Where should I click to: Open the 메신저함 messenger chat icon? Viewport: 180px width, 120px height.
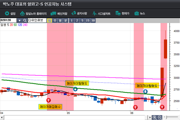click(53, 14)
